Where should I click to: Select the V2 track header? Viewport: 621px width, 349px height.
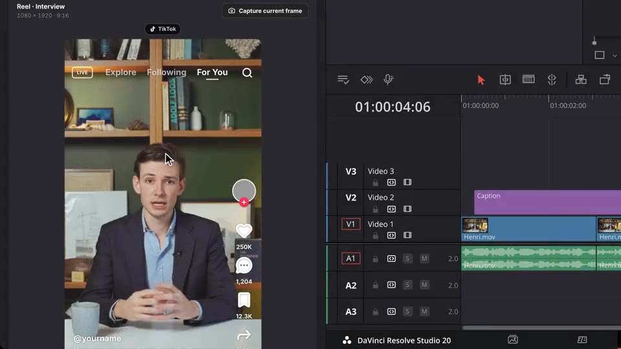pyautogui.click(x=351, y=198)
